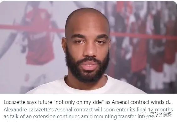The height and width of the screenshot is (122, 177).
Task: Click "contract winds" near the headline end
Action: pos(147,102)
